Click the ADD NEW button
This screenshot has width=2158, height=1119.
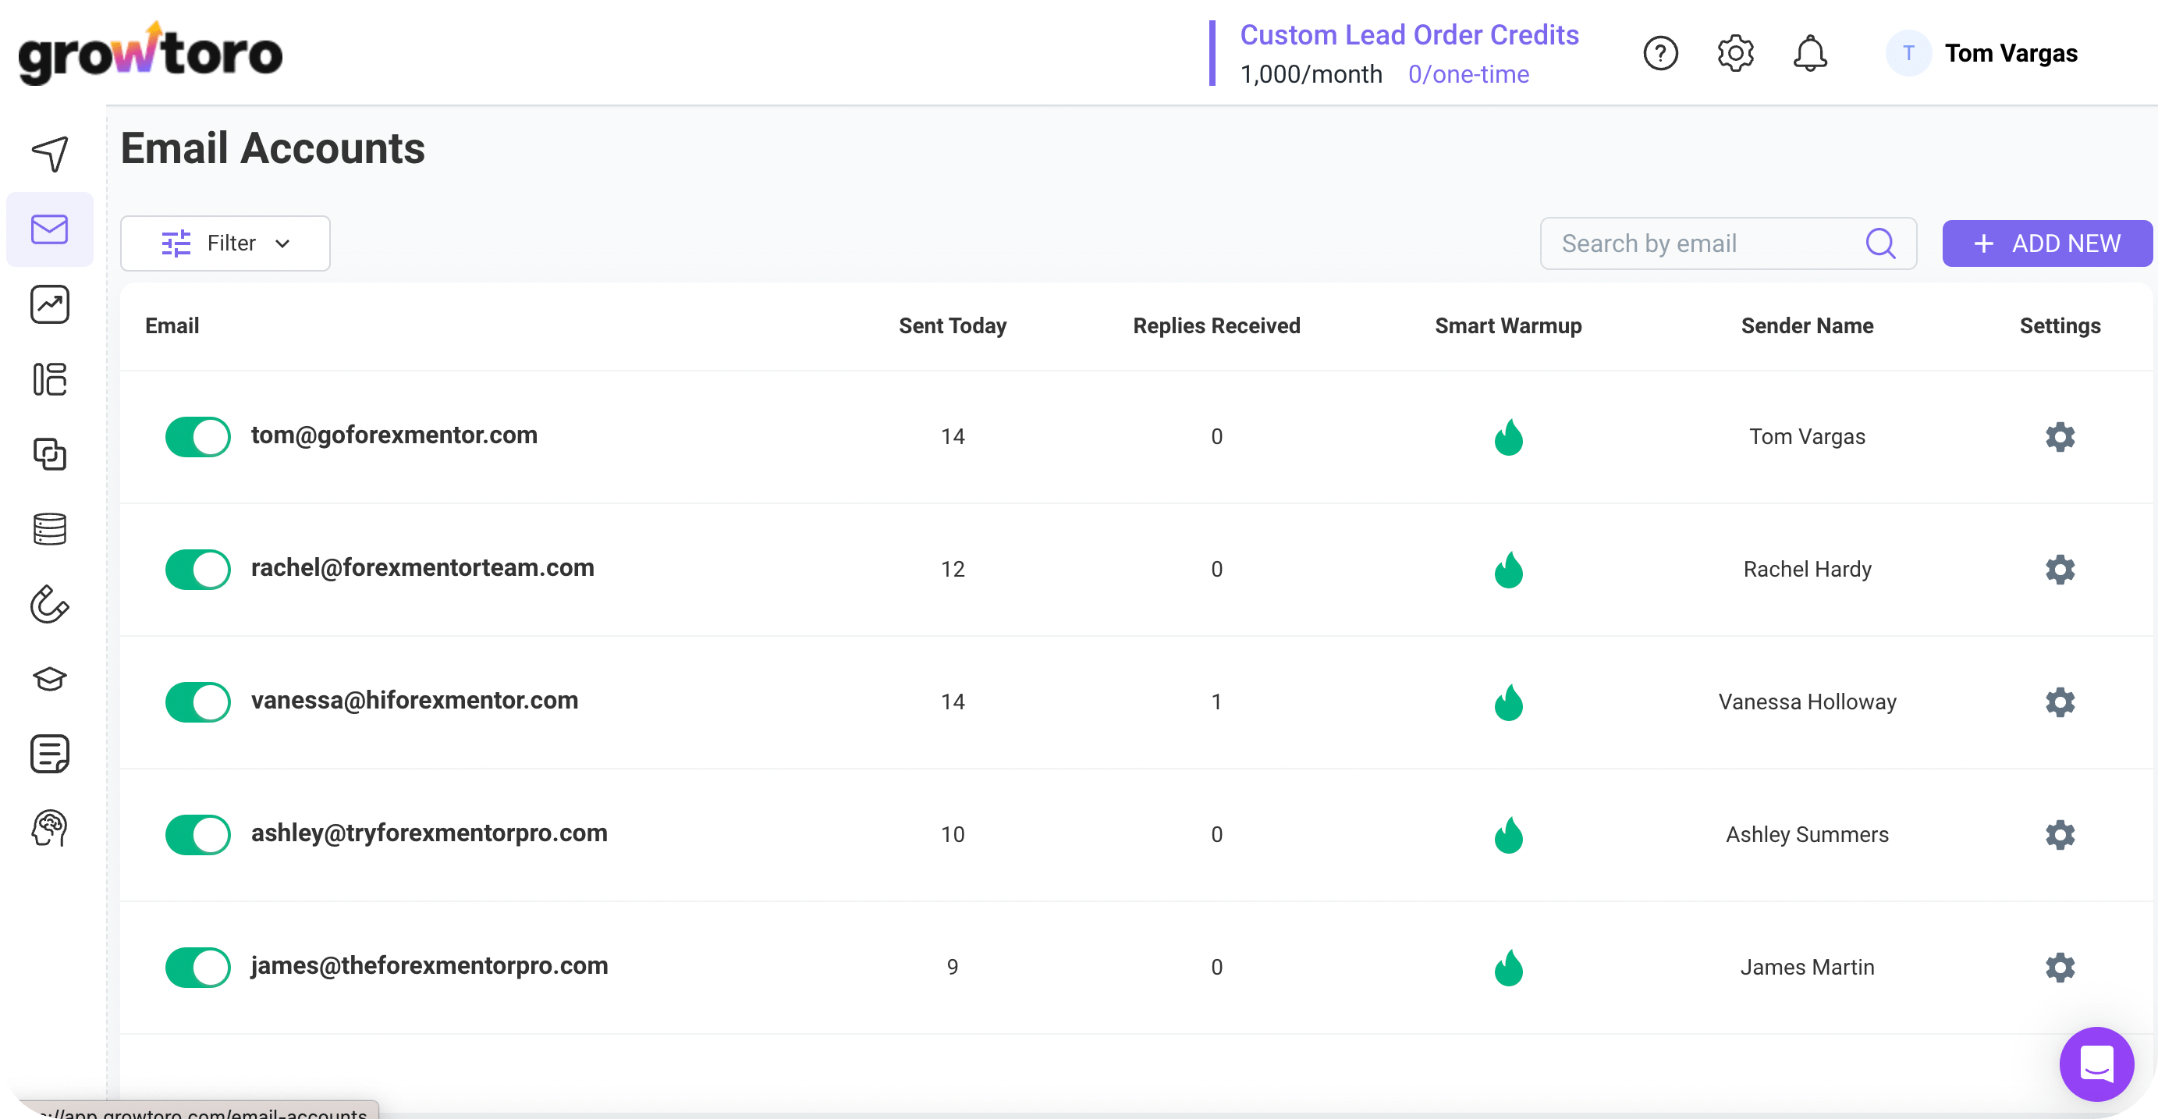point(2046,243)
